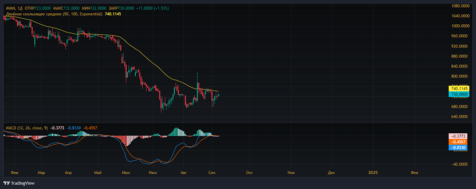Click the Апр label on time axis

68,173
